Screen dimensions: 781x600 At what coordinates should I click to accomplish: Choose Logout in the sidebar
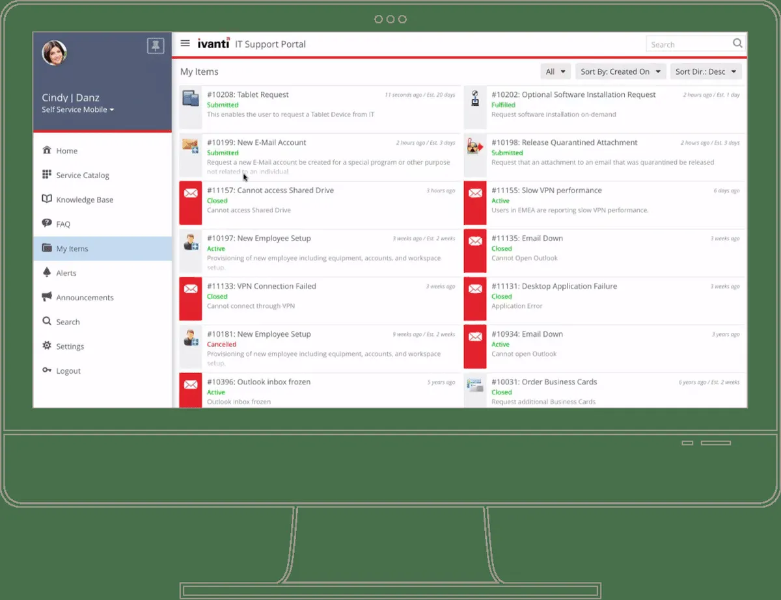pyautogui.click(x=103, y=371)
